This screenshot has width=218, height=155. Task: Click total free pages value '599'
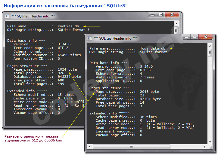tap(61, 84)
